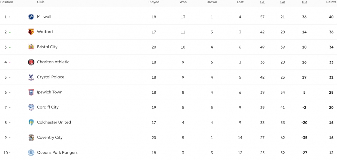Click the Ipswich Town club crest
337x160 pixels.
31,92
